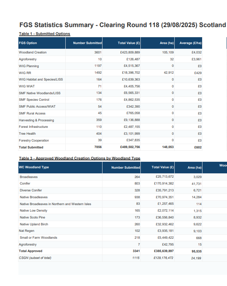The width and height of the screenshot is (227, 286).
Task: Click the Area (ha) header in Table 3
Action: 194,168
